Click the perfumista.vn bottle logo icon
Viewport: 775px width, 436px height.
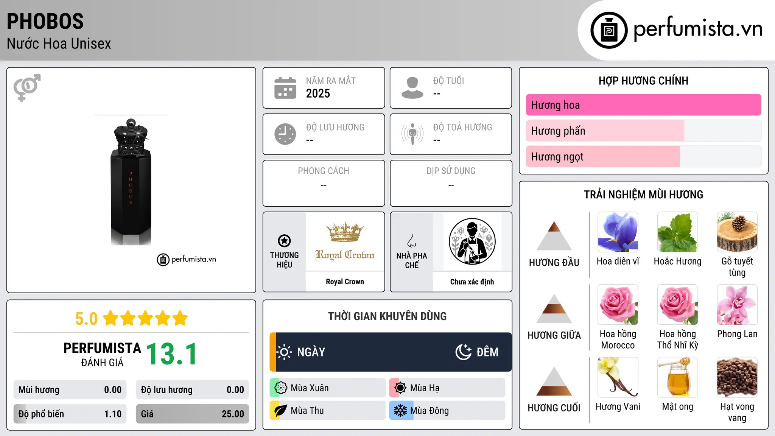click(609, 30)
